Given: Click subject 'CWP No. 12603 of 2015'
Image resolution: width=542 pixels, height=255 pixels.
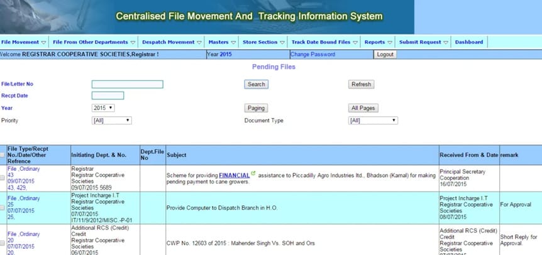Looking at the screenshot, I should pos(241,243).
